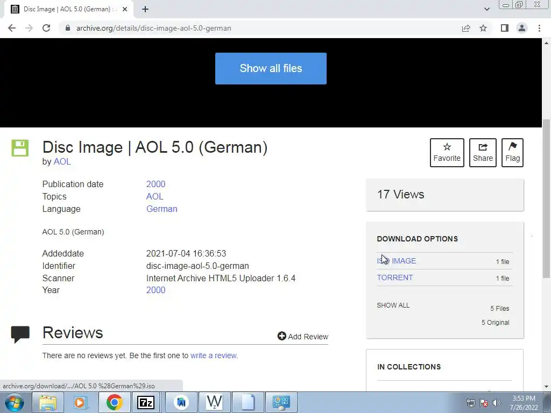Click the page scrollbar up arrow
The image size is (551, 413).
coord(547,43)
